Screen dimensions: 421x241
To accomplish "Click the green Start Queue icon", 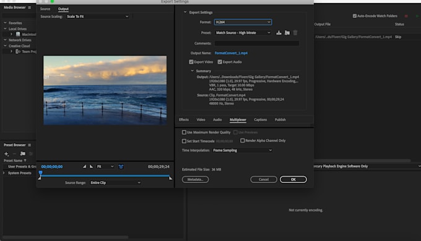I will click(x=417, y=16).
